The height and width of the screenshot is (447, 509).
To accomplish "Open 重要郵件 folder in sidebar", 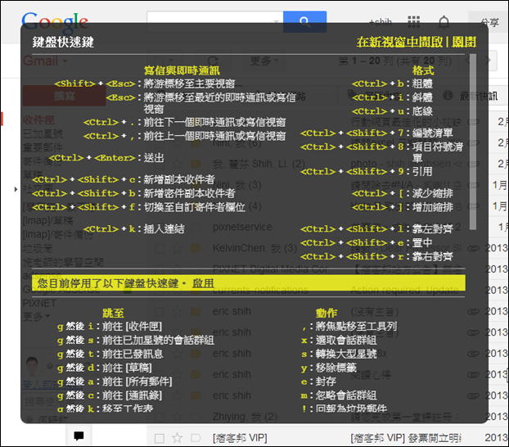I will pyautogui.click(x=43, y=147).
